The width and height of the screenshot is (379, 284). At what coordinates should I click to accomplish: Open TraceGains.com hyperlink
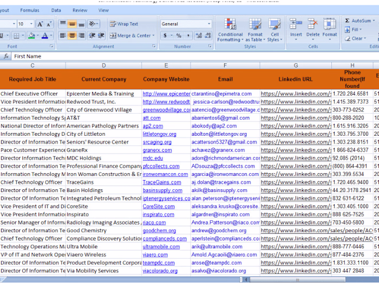pos(162,182)
